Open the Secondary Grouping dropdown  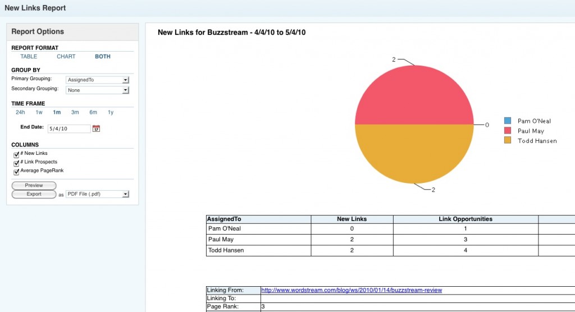click(97, 90)
